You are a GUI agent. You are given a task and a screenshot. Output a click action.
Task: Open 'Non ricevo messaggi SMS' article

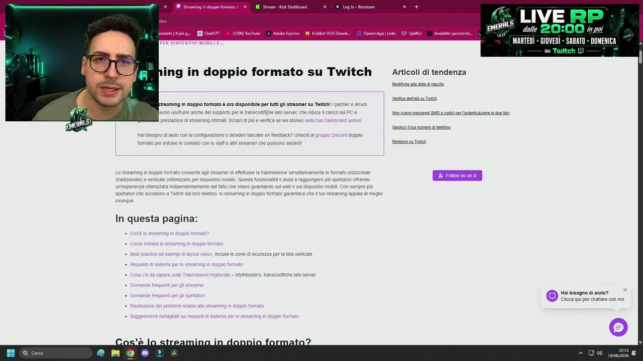[x=451, y=113]
